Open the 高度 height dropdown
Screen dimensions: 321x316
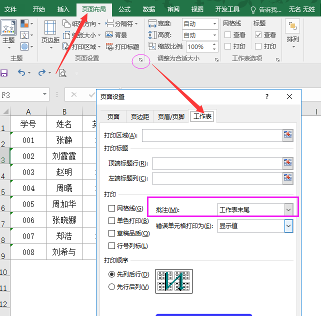tap(214, 35)
